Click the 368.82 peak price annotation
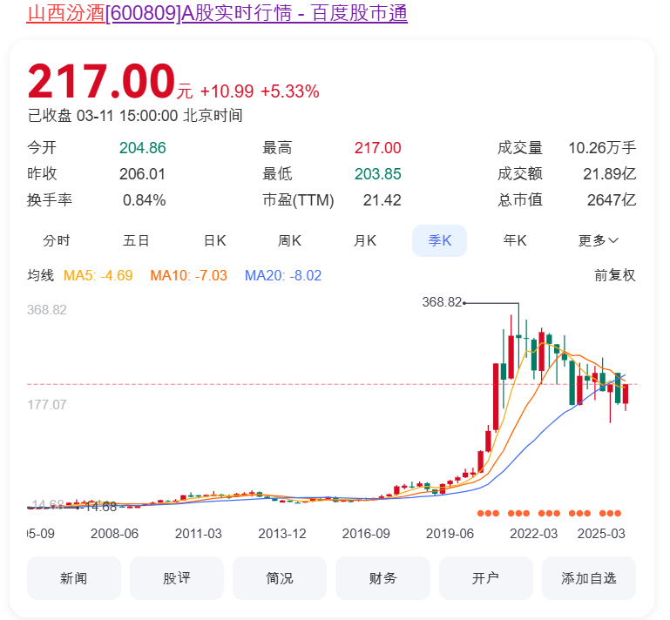670x620 pixels. tap(442, 302)
